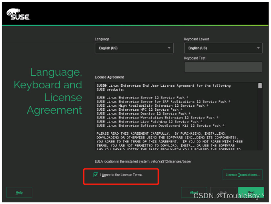Click the license agreement scrollbar thumb

coord(260,86)
